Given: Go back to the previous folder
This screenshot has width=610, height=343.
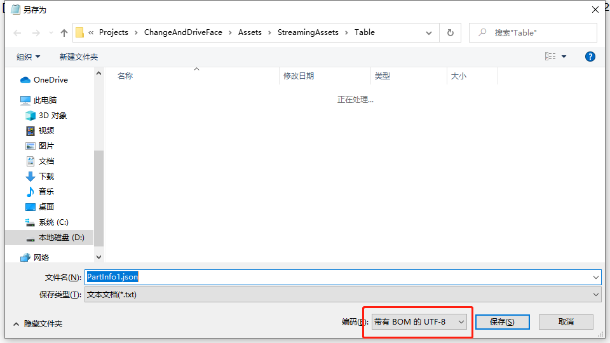Looking at the screenshot, I should (x=18, y=33).
